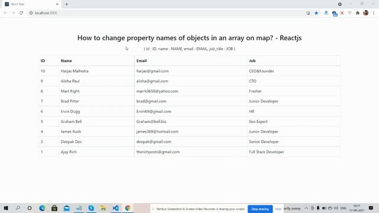This screenshot has height=213, width=379.
Task: Open the Mail app on the taskbar
Action: [x=67, y=208]
